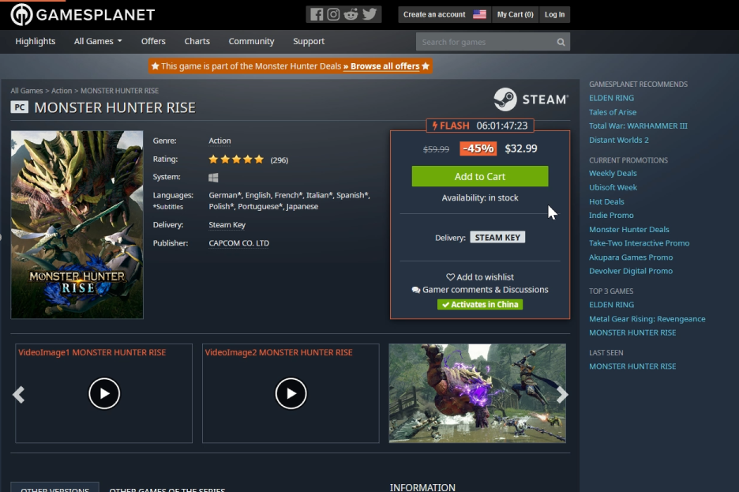Open Akupara Games Promo link
Viewport: 739px width, 492px height.
(631, 257)
